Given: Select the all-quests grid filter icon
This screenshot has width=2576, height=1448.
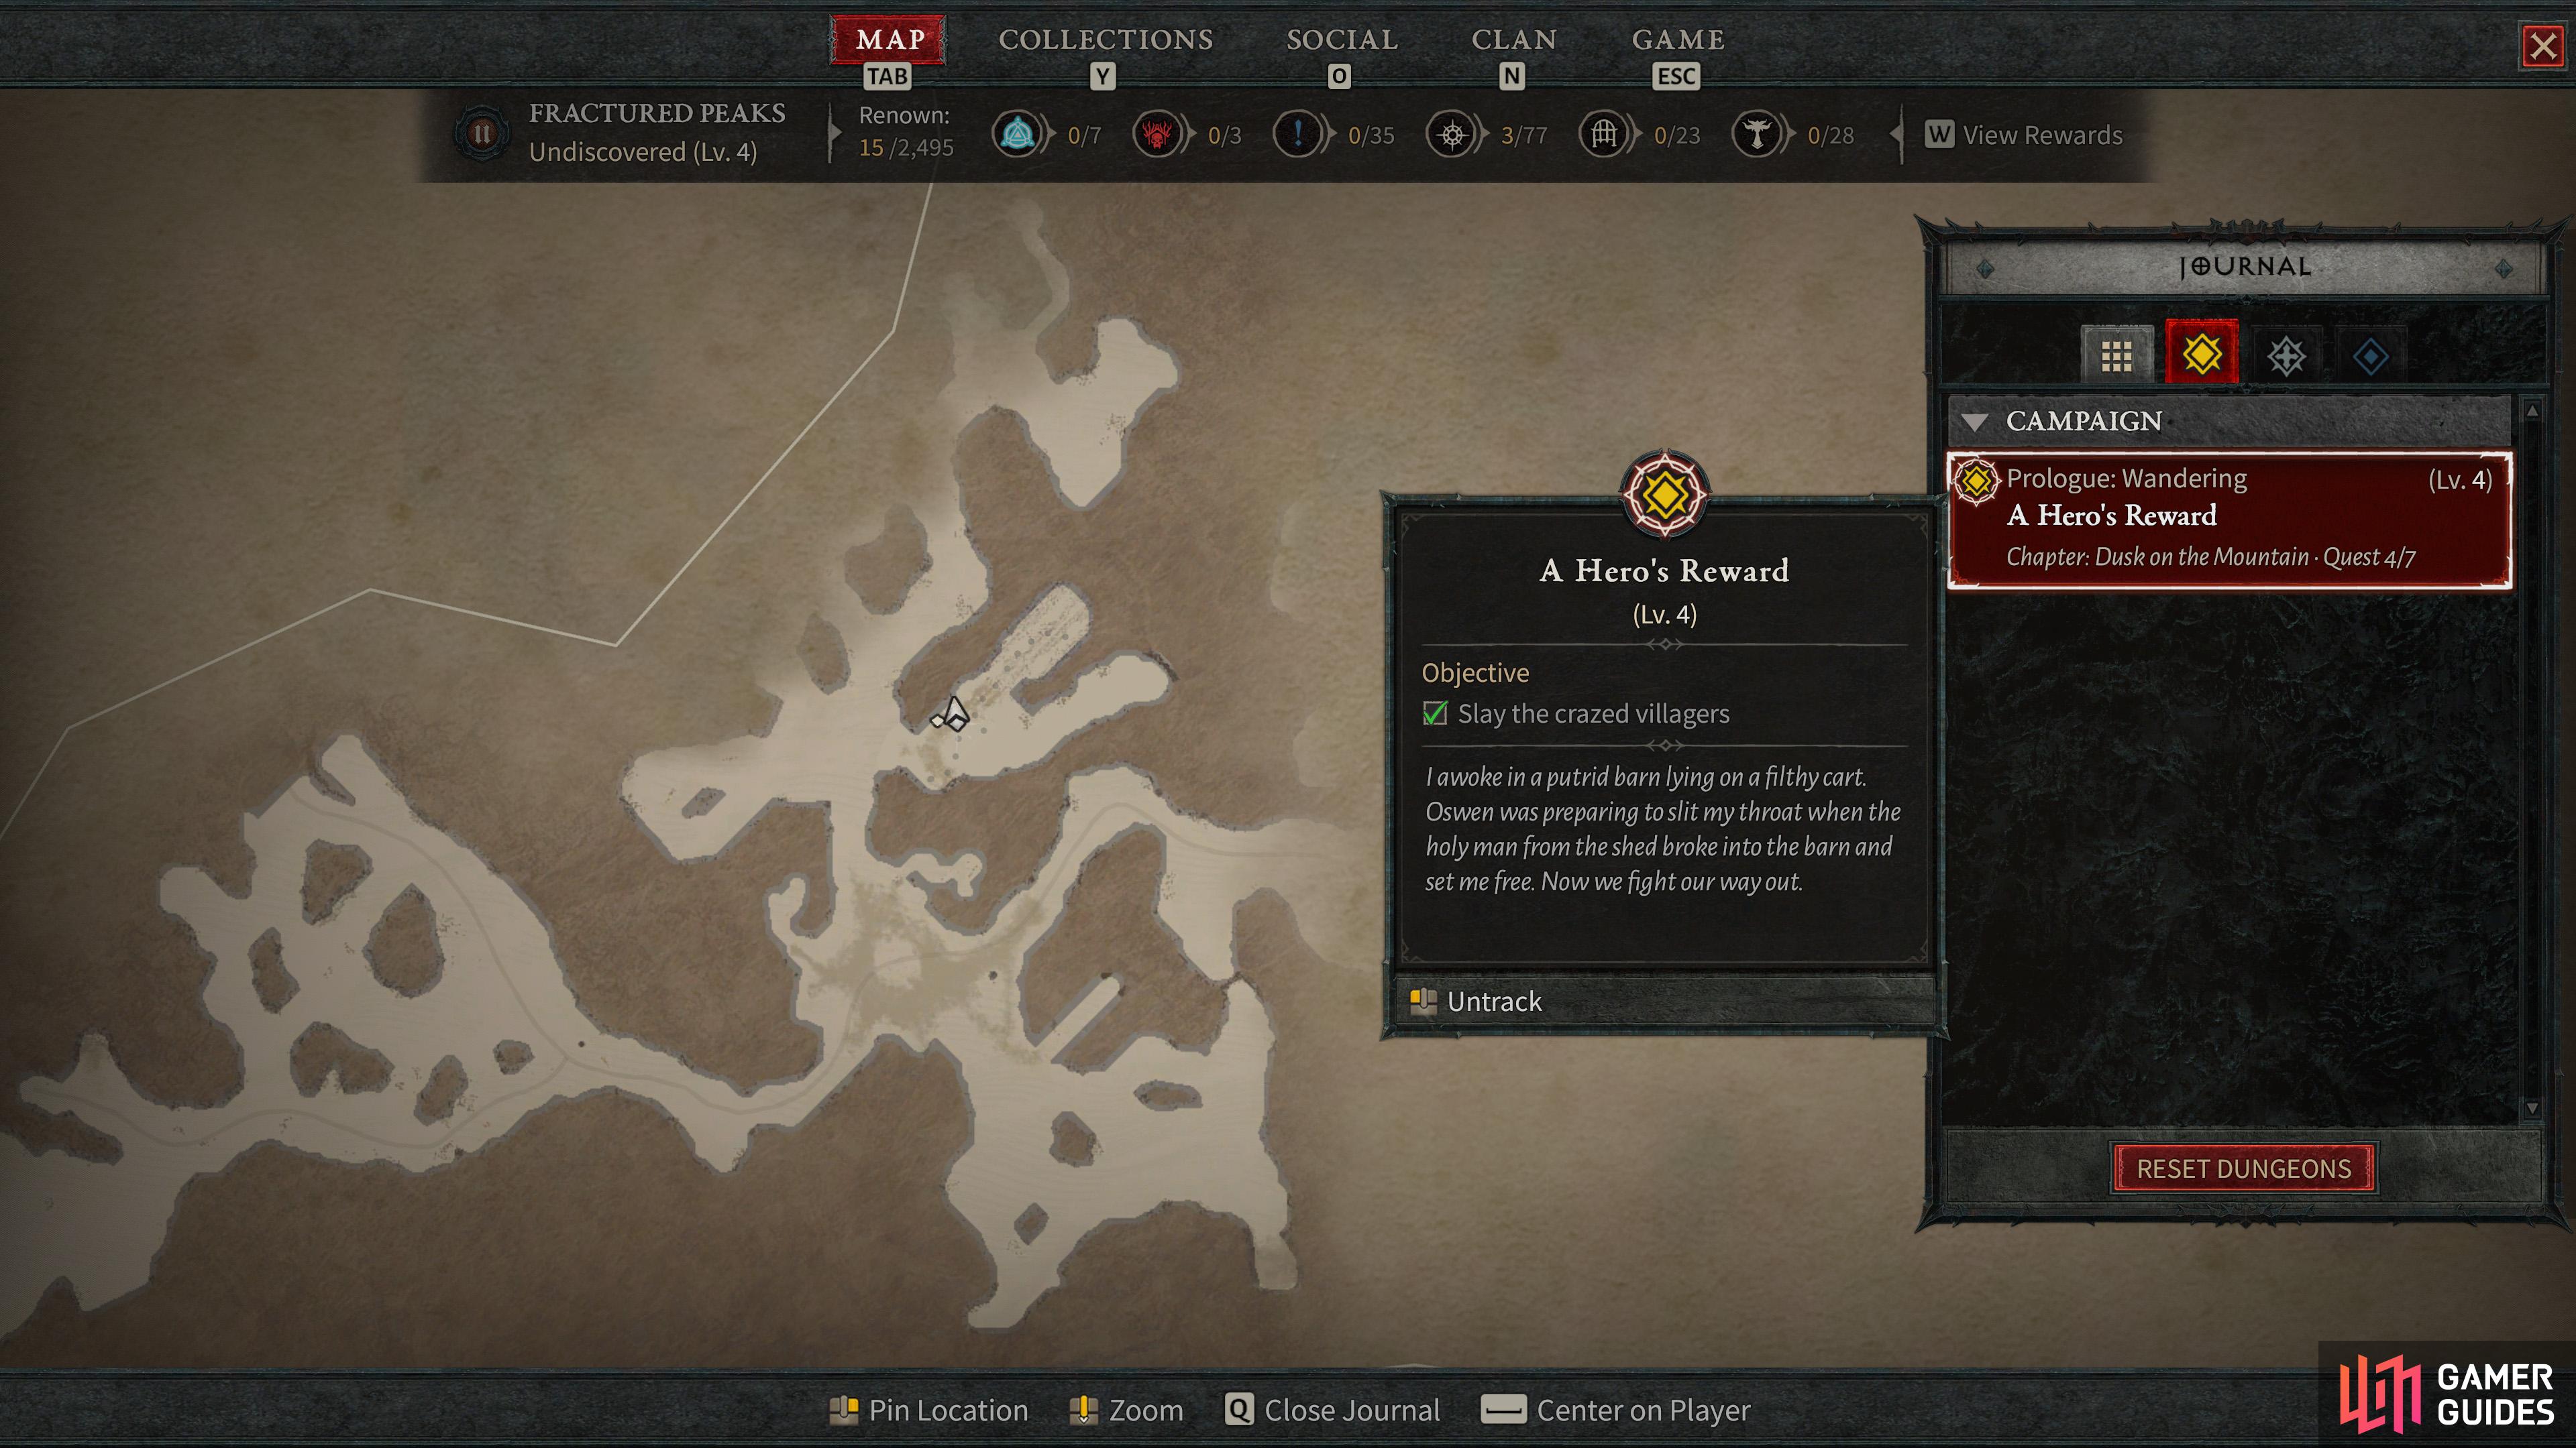Looking at the screenshot, I should tap(2116, 355).
